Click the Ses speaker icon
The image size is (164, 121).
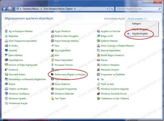click(98, 79)
